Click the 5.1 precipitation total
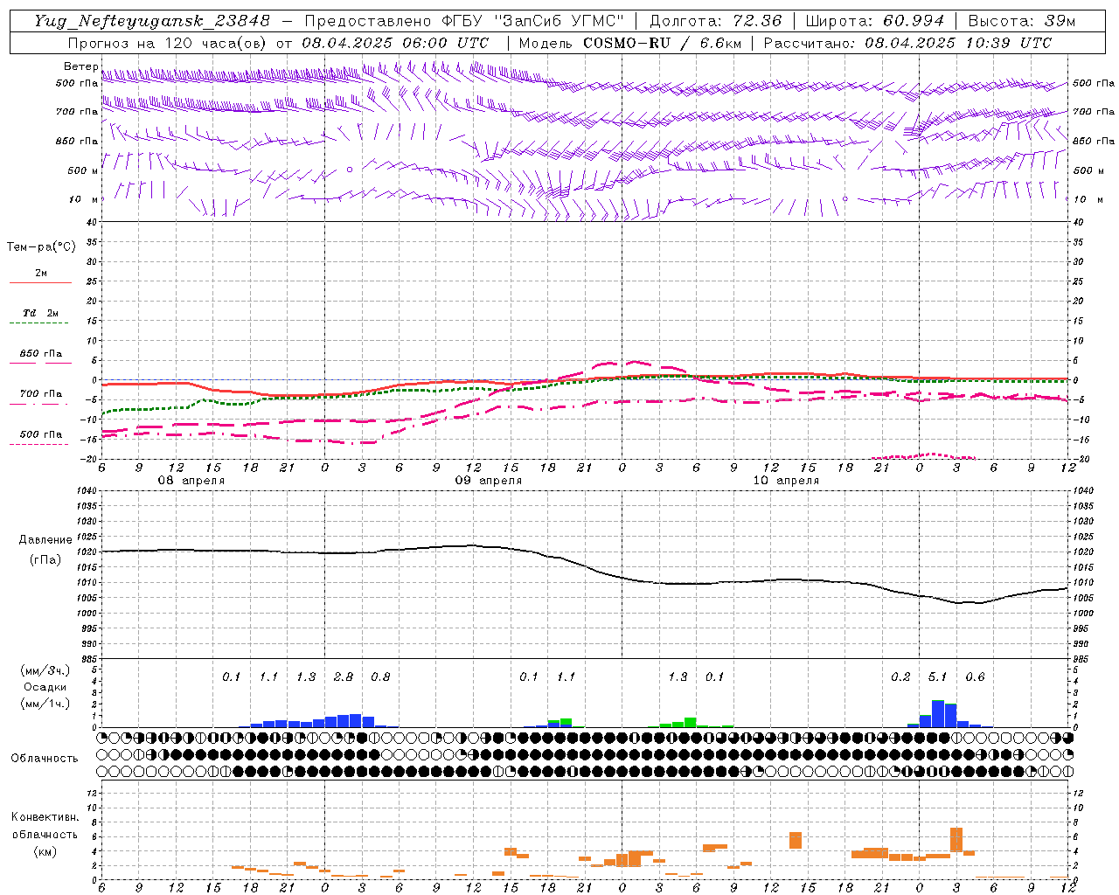This screenshot has height=895, width=1119. (937, 677)
